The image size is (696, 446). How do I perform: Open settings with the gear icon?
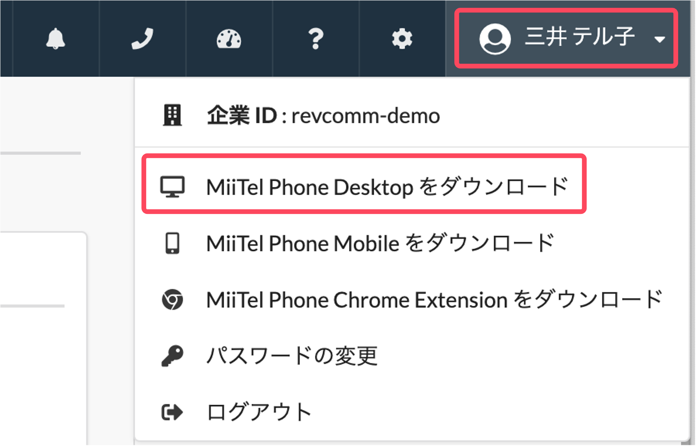point(402,39)
